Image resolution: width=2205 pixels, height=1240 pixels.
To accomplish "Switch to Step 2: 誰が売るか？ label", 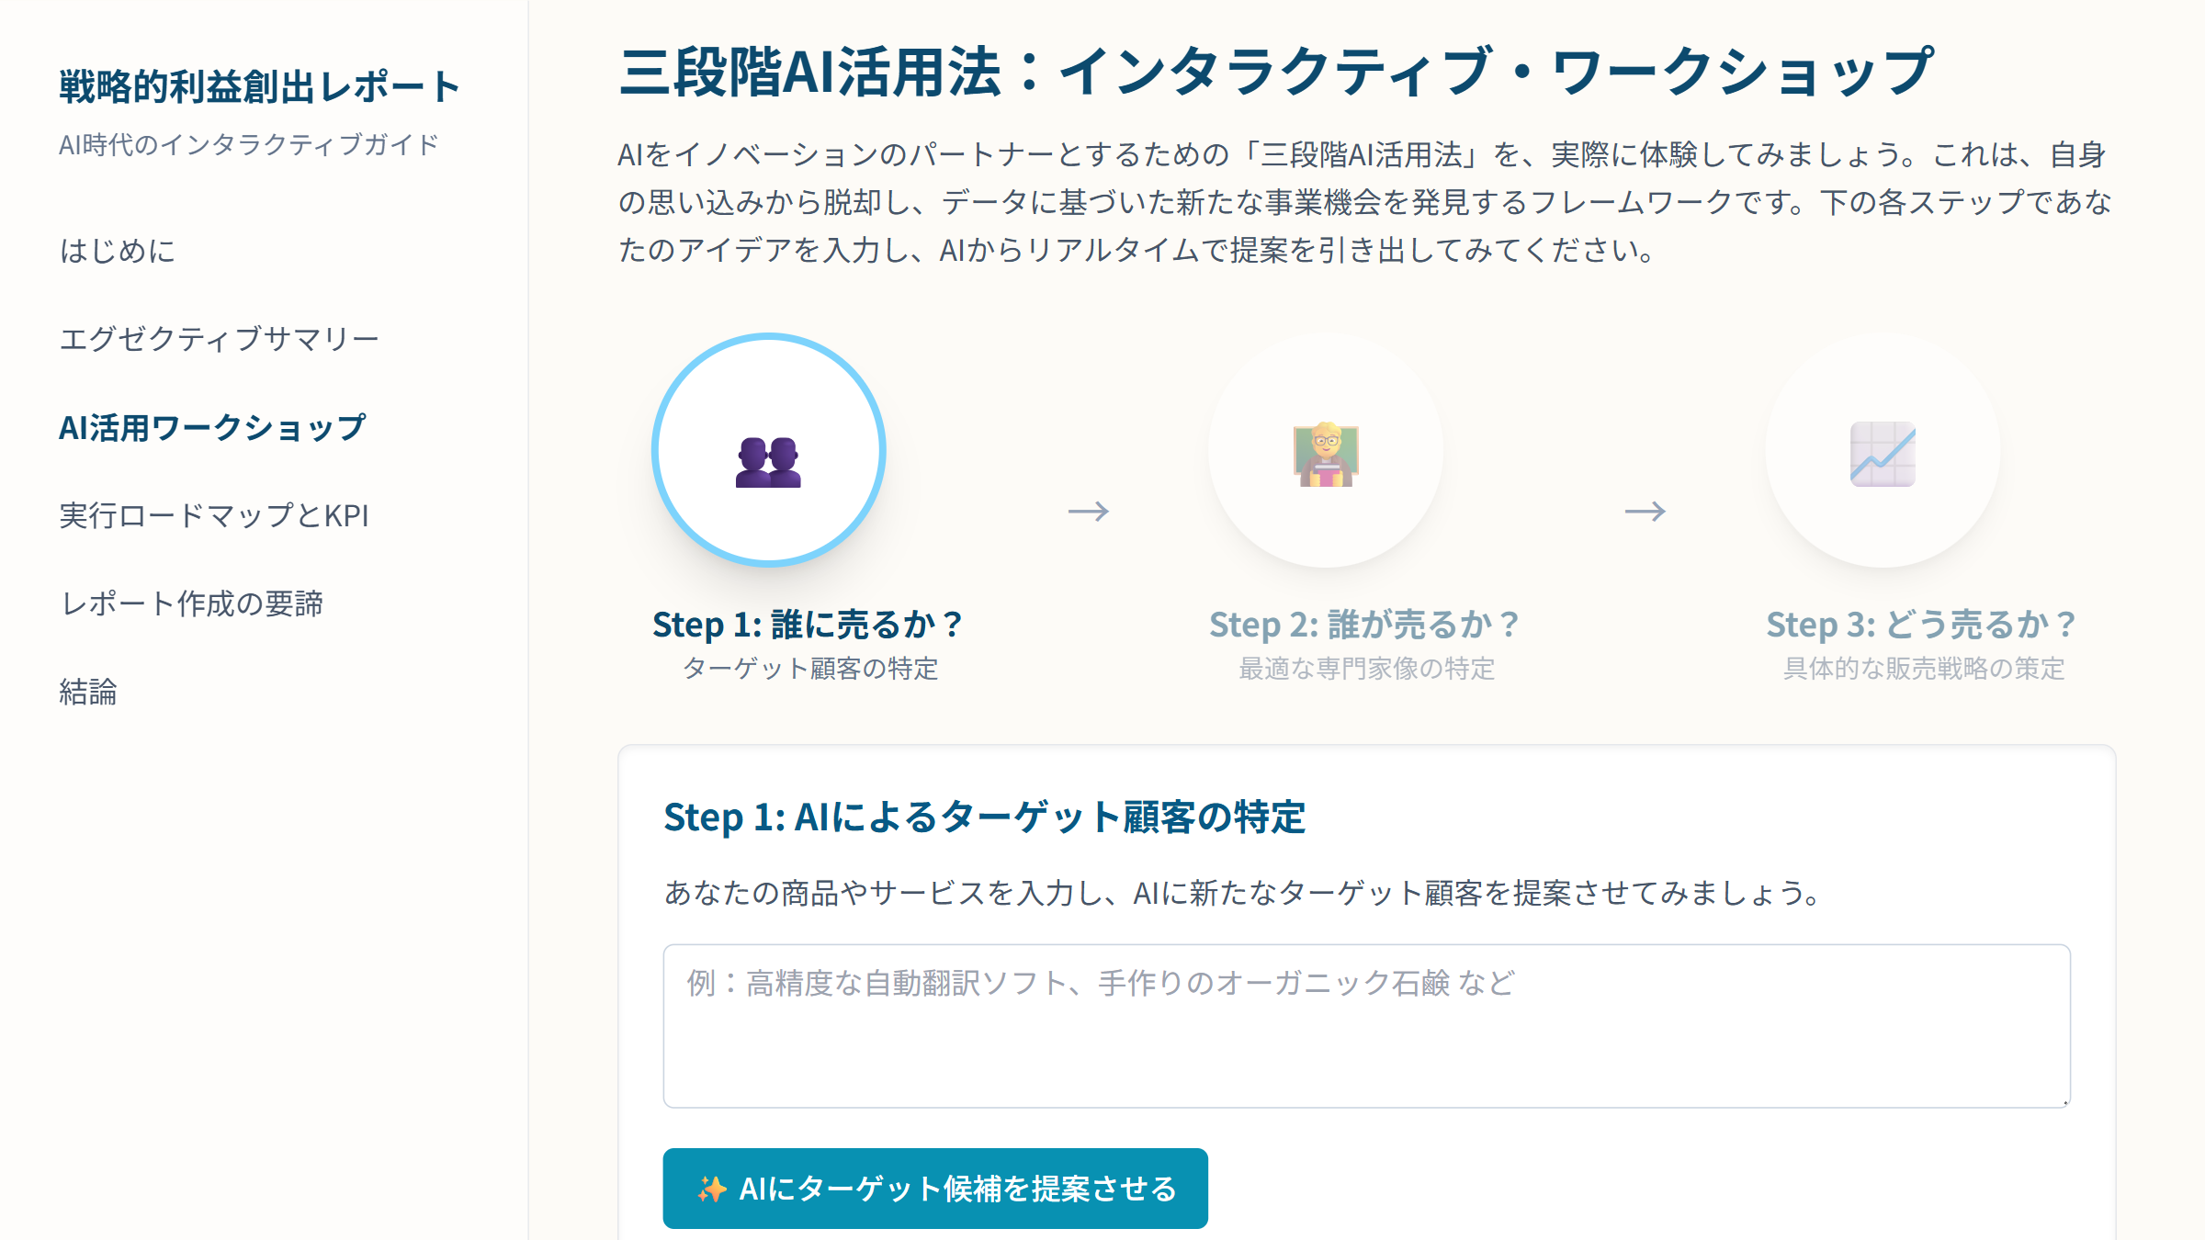I will point(1365,625).
